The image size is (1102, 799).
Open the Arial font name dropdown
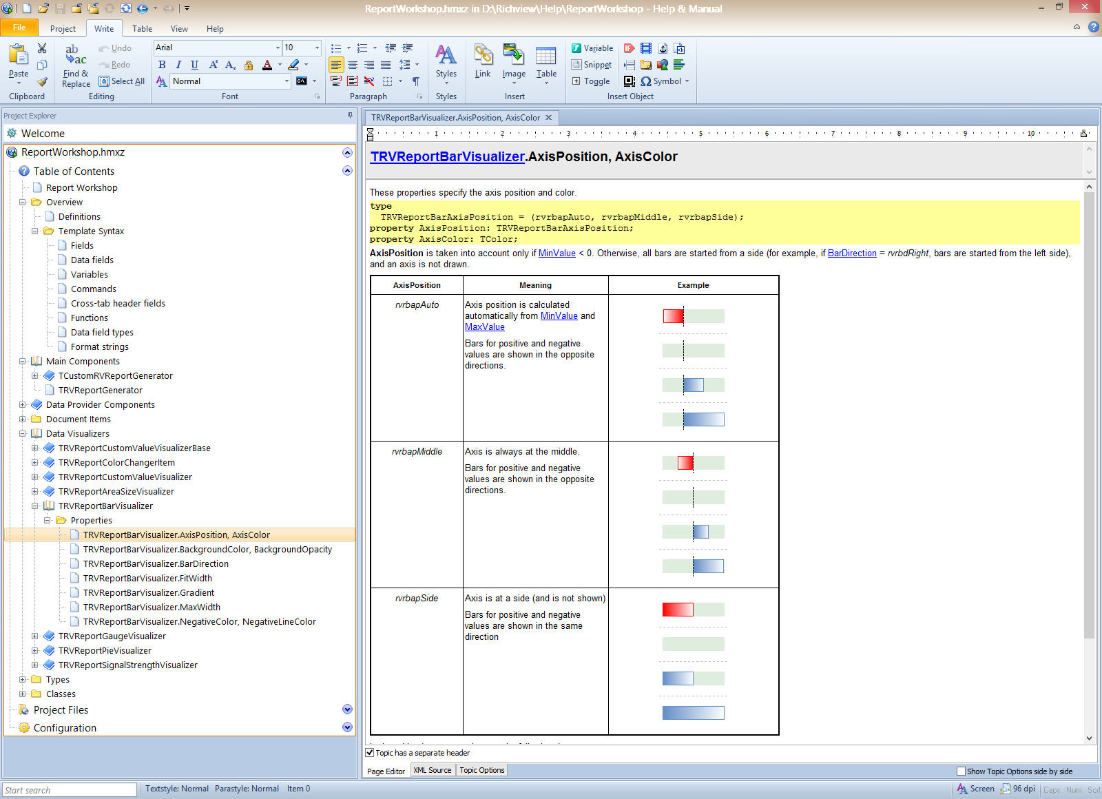tap(278, 48)
